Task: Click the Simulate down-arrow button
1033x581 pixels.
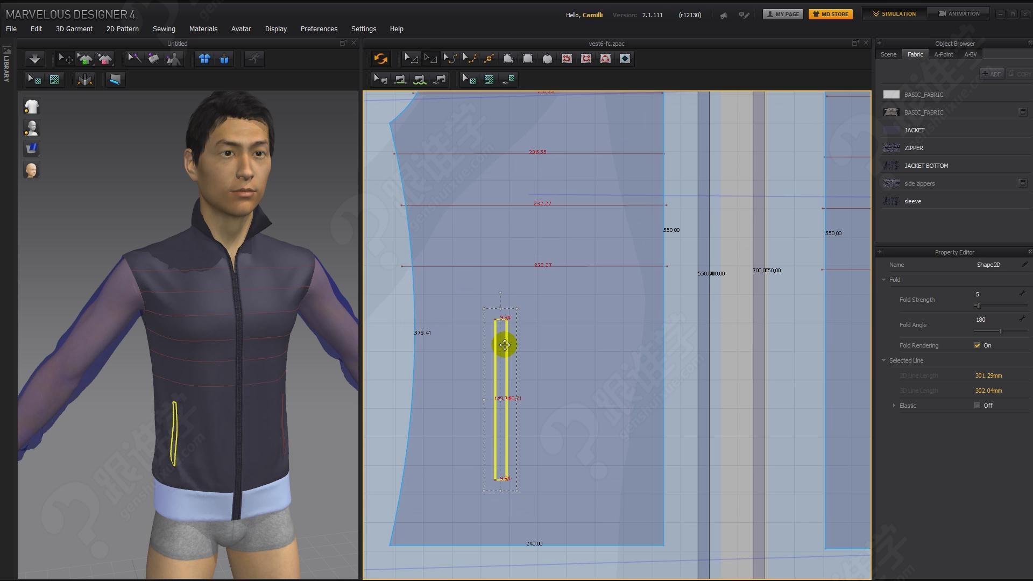Action: pos(35,59)
